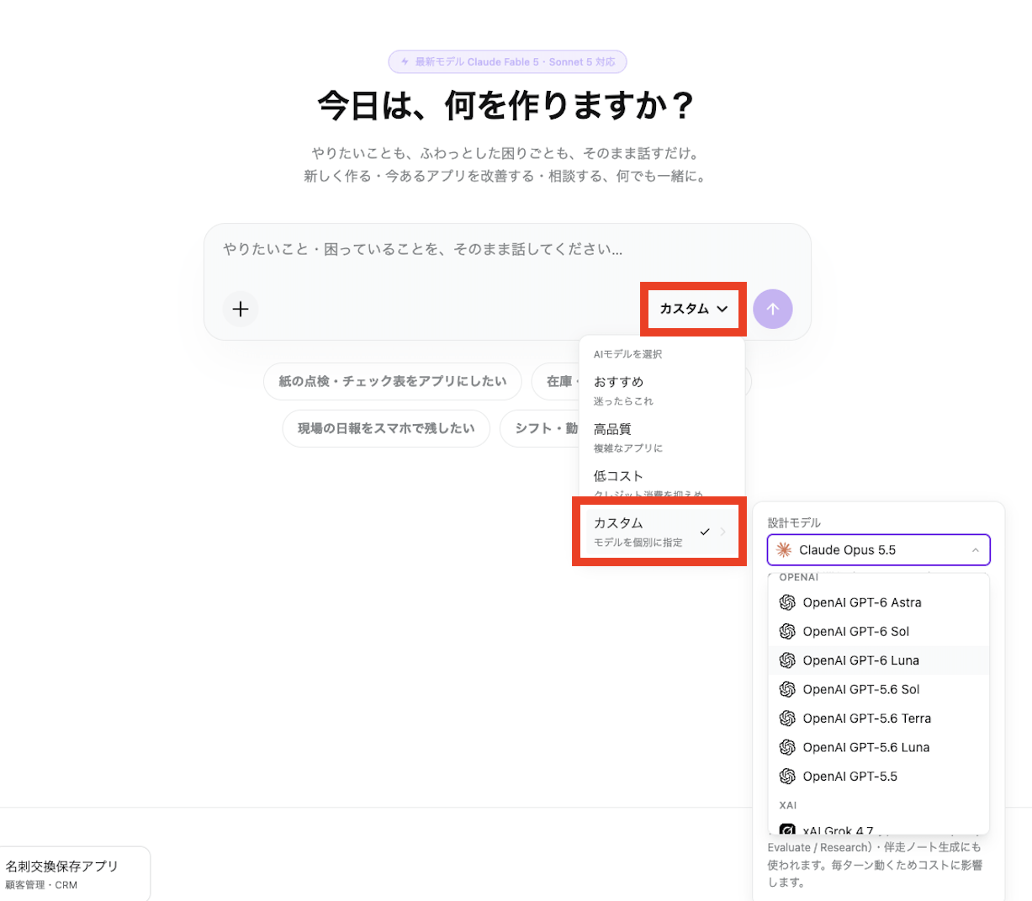Choose OpenAI GPT-6 Astra
This screenshot has width=1032, height=901.
tap(879, 602)
